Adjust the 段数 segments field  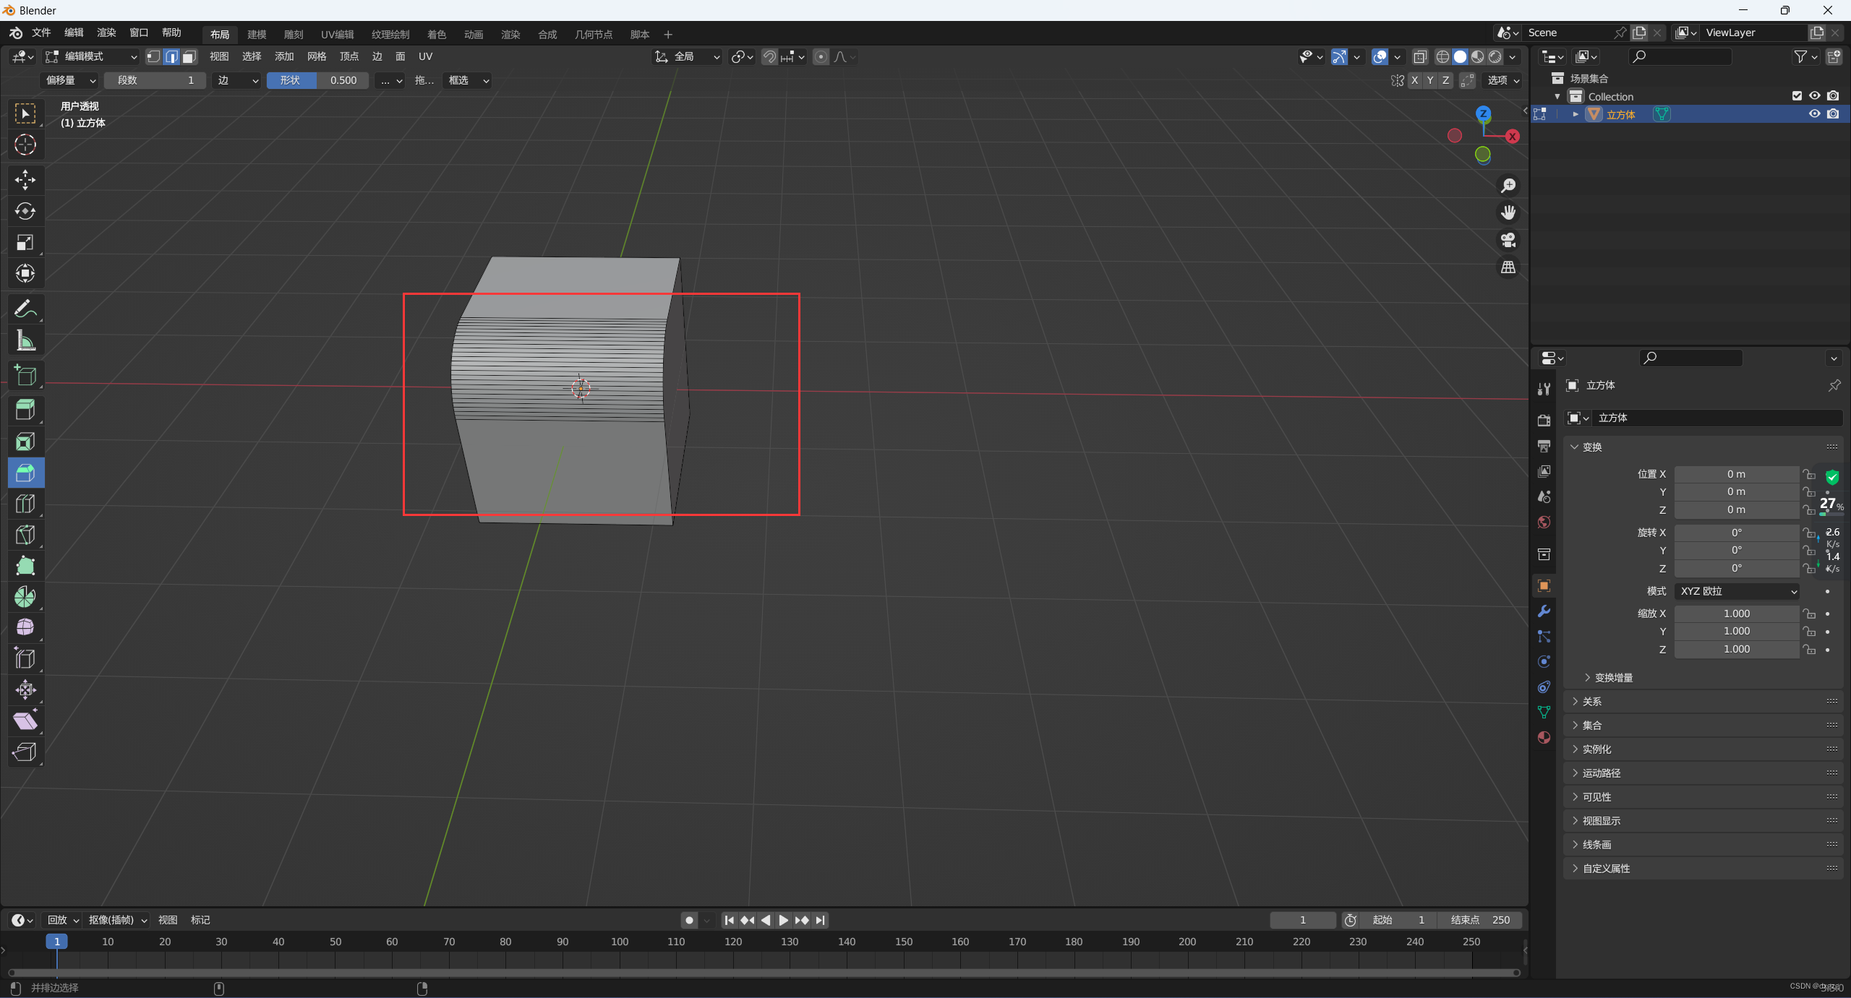[155, 80]
